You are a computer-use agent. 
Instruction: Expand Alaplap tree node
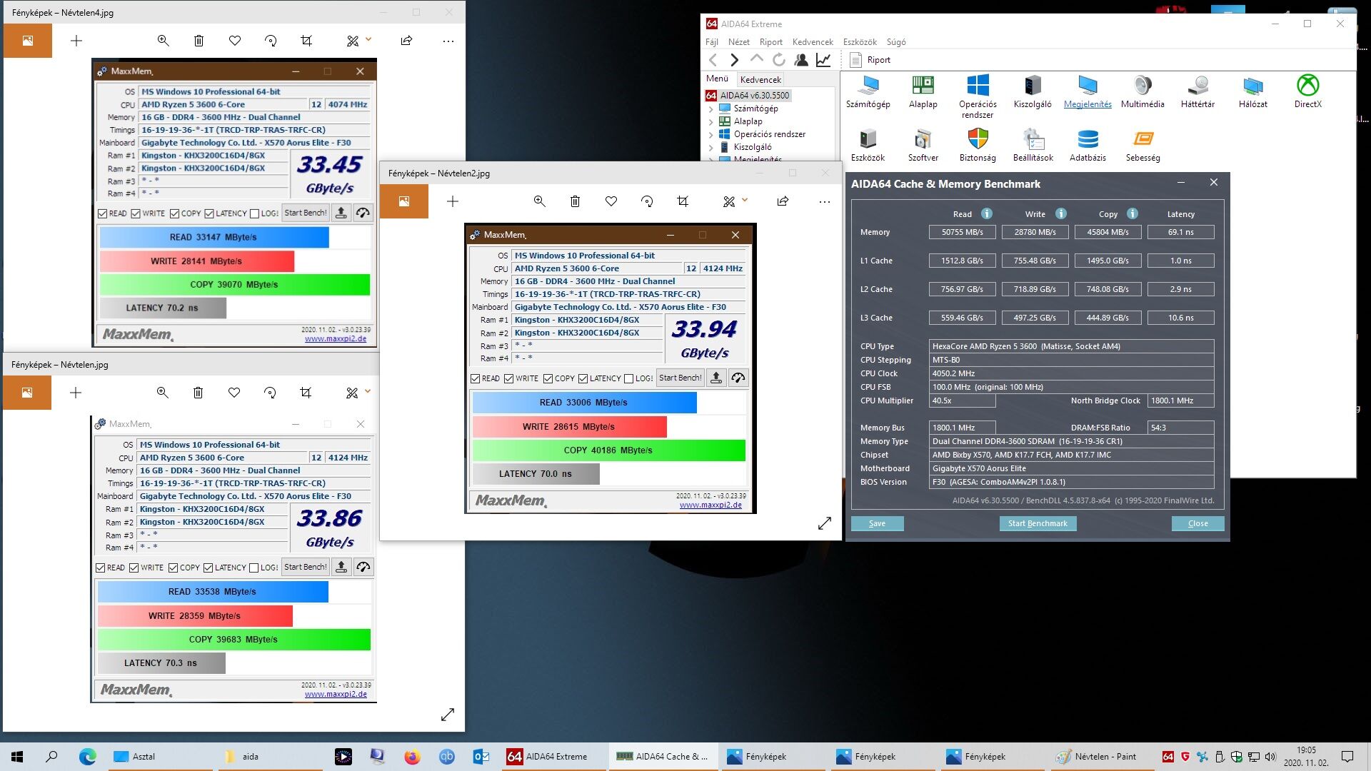pos(711,121)
